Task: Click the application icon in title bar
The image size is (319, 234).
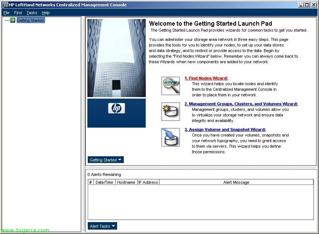Action: [x=5, y=5]
